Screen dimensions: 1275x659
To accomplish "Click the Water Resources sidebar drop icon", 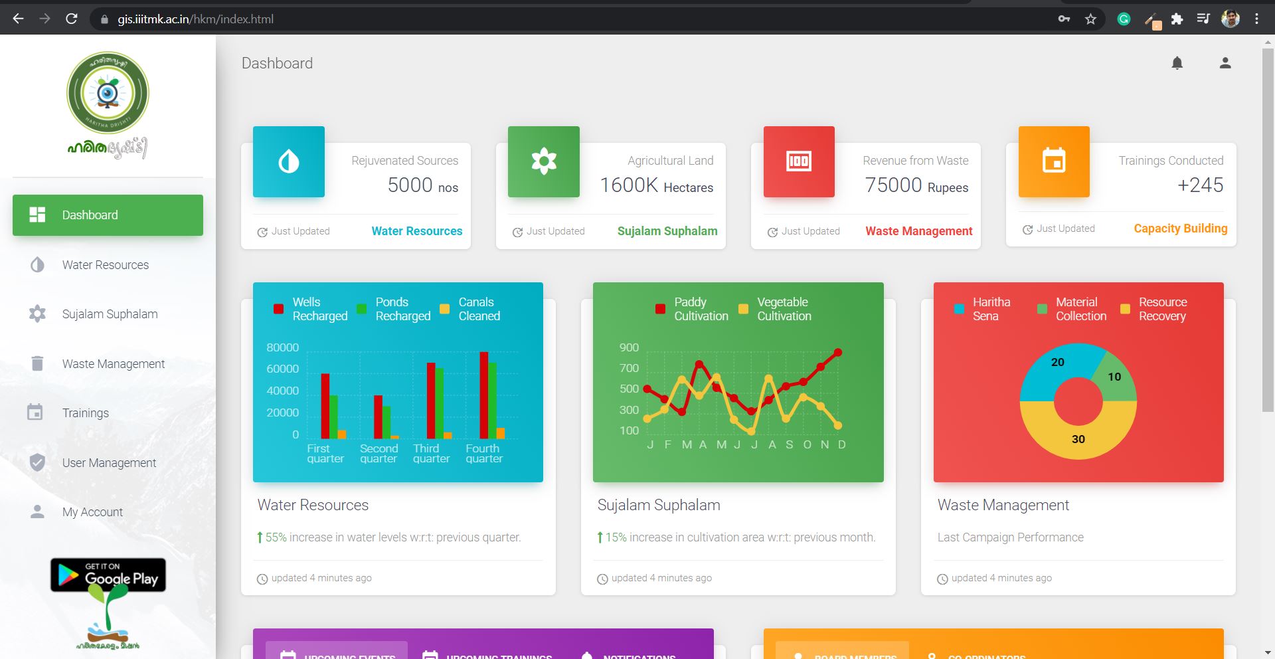I will (x=37, y=265).
